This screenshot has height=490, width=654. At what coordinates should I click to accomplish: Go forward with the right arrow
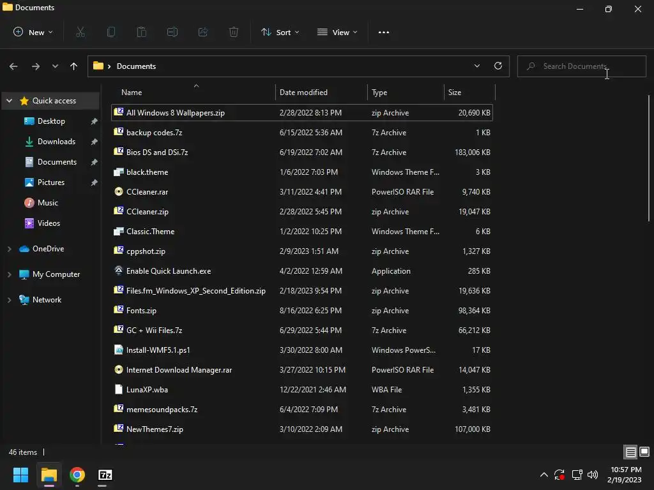[36, 66]
